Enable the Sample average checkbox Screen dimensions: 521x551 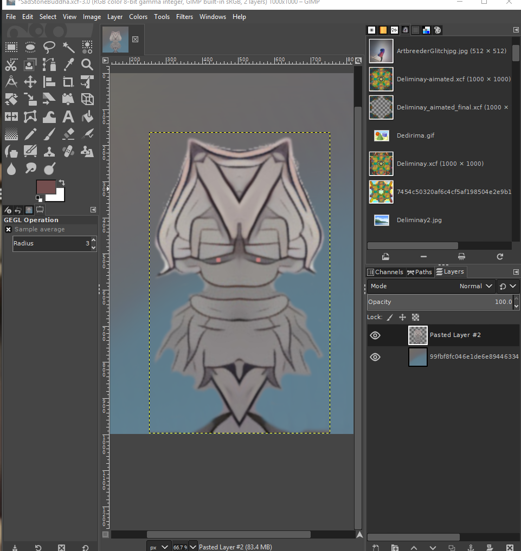pyautogui.click(x=9, y=230)
